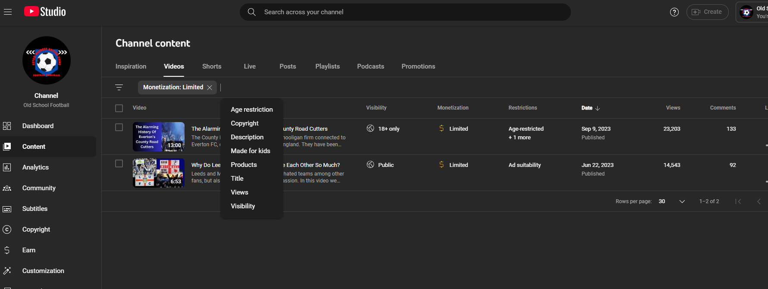Open the hamburger navigation menu
Viewport: 768px width, 289px height.
8,12
